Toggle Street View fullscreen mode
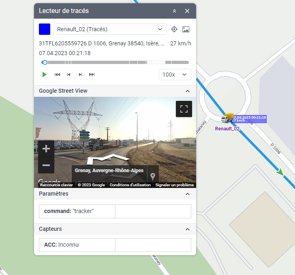Screen dimensions: 295x275 coord(184,109)
